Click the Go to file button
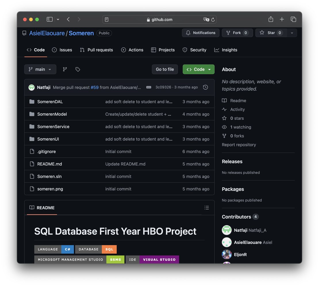Screen dimensions: 319x286 [165, 69]
